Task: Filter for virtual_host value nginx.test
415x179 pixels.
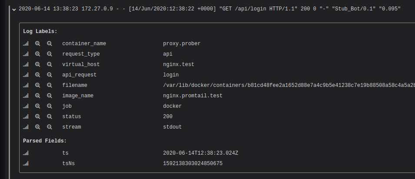Action: click(38, 64)
